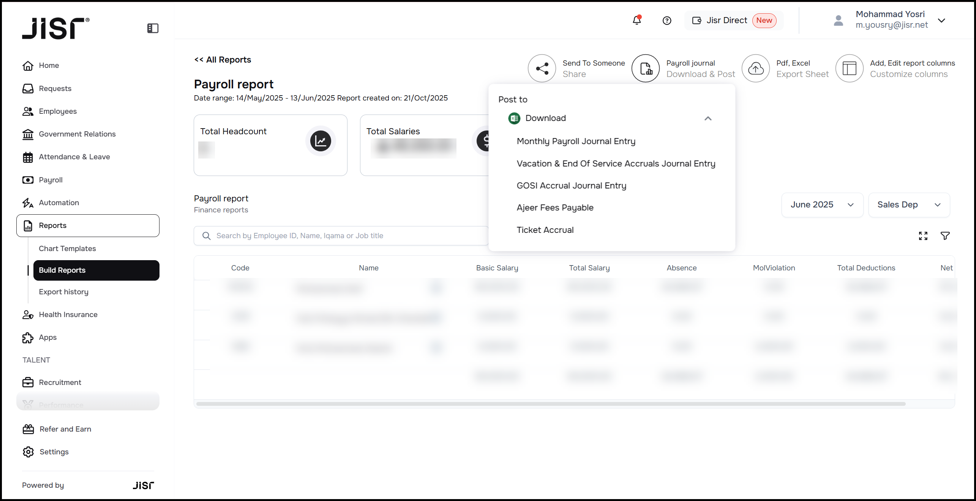Click the horizontal table scrollbar
Image resolution: width=976 pixels, height=501 pixels.
[551, 404]
